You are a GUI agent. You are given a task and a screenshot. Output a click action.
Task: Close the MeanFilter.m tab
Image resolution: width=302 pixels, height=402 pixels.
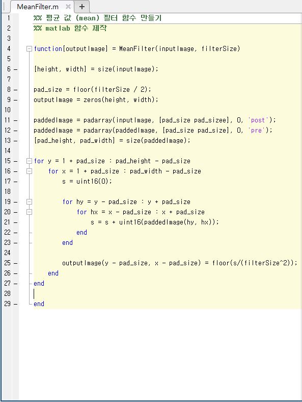(x=68, y=7)
